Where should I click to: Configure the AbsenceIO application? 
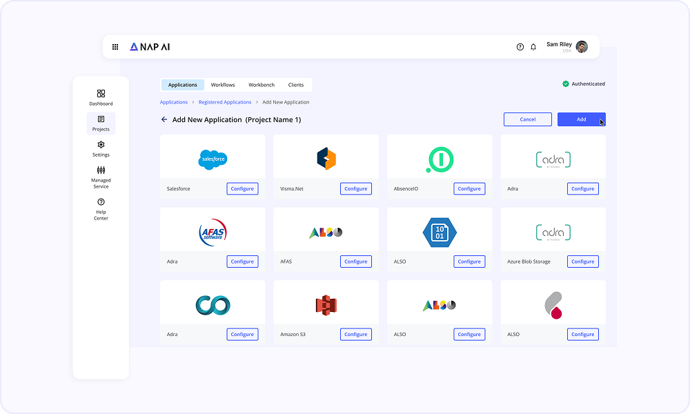tap(469, 189)
